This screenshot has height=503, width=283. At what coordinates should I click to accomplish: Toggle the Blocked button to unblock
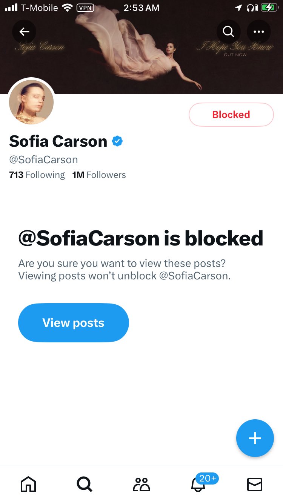[231, 115]
